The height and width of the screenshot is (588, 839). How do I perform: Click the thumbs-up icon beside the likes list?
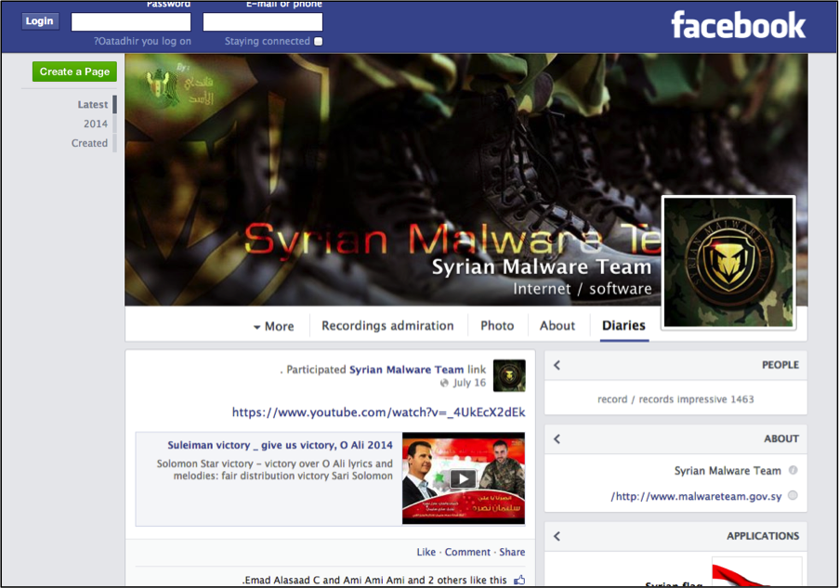(x=519, y=580)
